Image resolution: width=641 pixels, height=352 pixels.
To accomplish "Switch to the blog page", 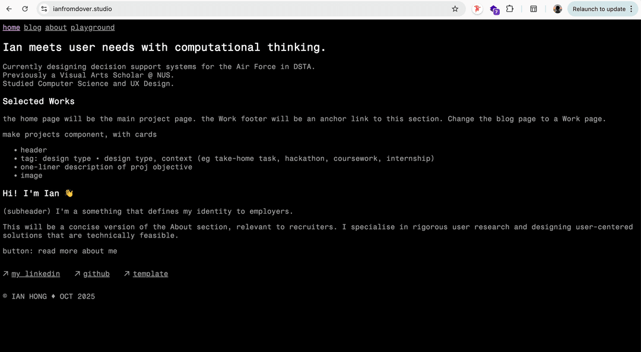I will (33, 27).
